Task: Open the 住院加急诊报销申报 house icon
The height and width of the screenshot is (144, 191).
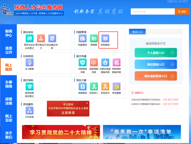Action: click(x=105, y=62)
